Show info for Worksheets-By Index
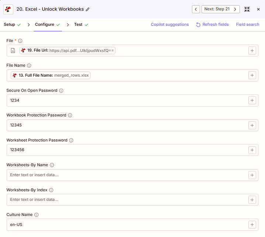The width and height of the screenshot is (265, 237). coord(51,190)
